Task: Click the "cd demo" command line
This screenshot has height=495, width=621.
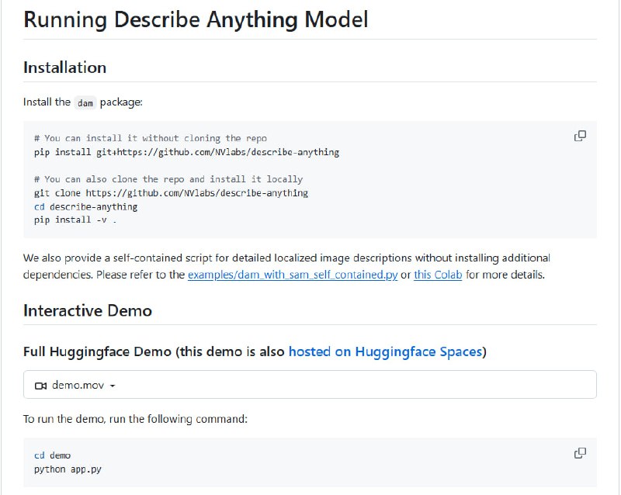Action: pos(52,455)
